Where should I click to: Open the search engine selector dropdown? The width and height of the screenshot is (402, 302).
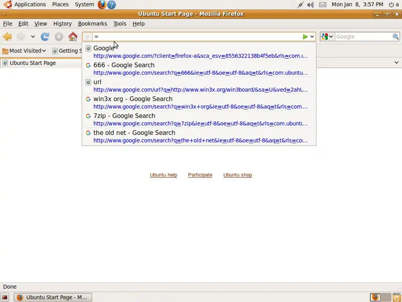point(327,37)
